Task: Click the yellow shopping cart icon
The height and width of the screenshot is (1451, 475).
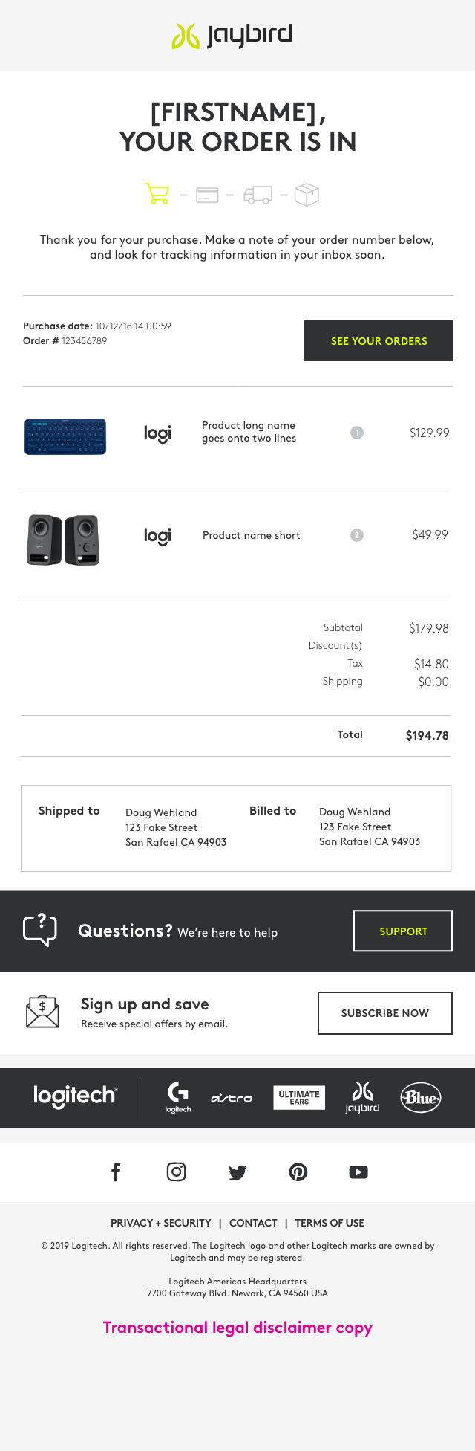Action: click(157, 194)
